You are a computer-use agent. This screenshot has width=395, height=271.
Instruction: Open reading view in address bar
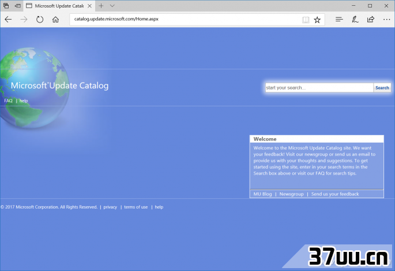pyautogui.click(x=306, y=20)
